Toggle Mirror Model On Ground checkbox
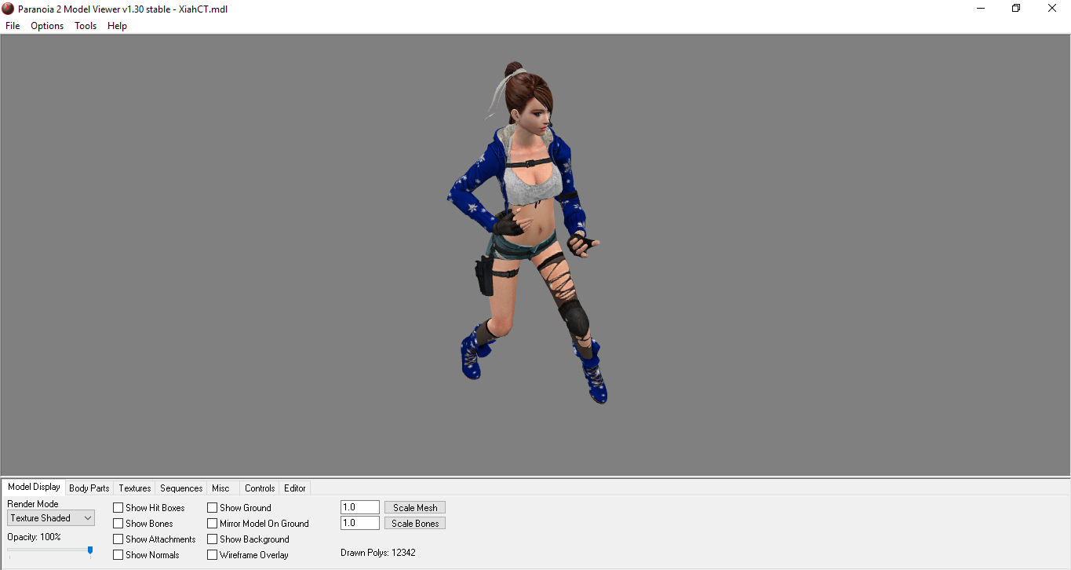 [213, 524]
